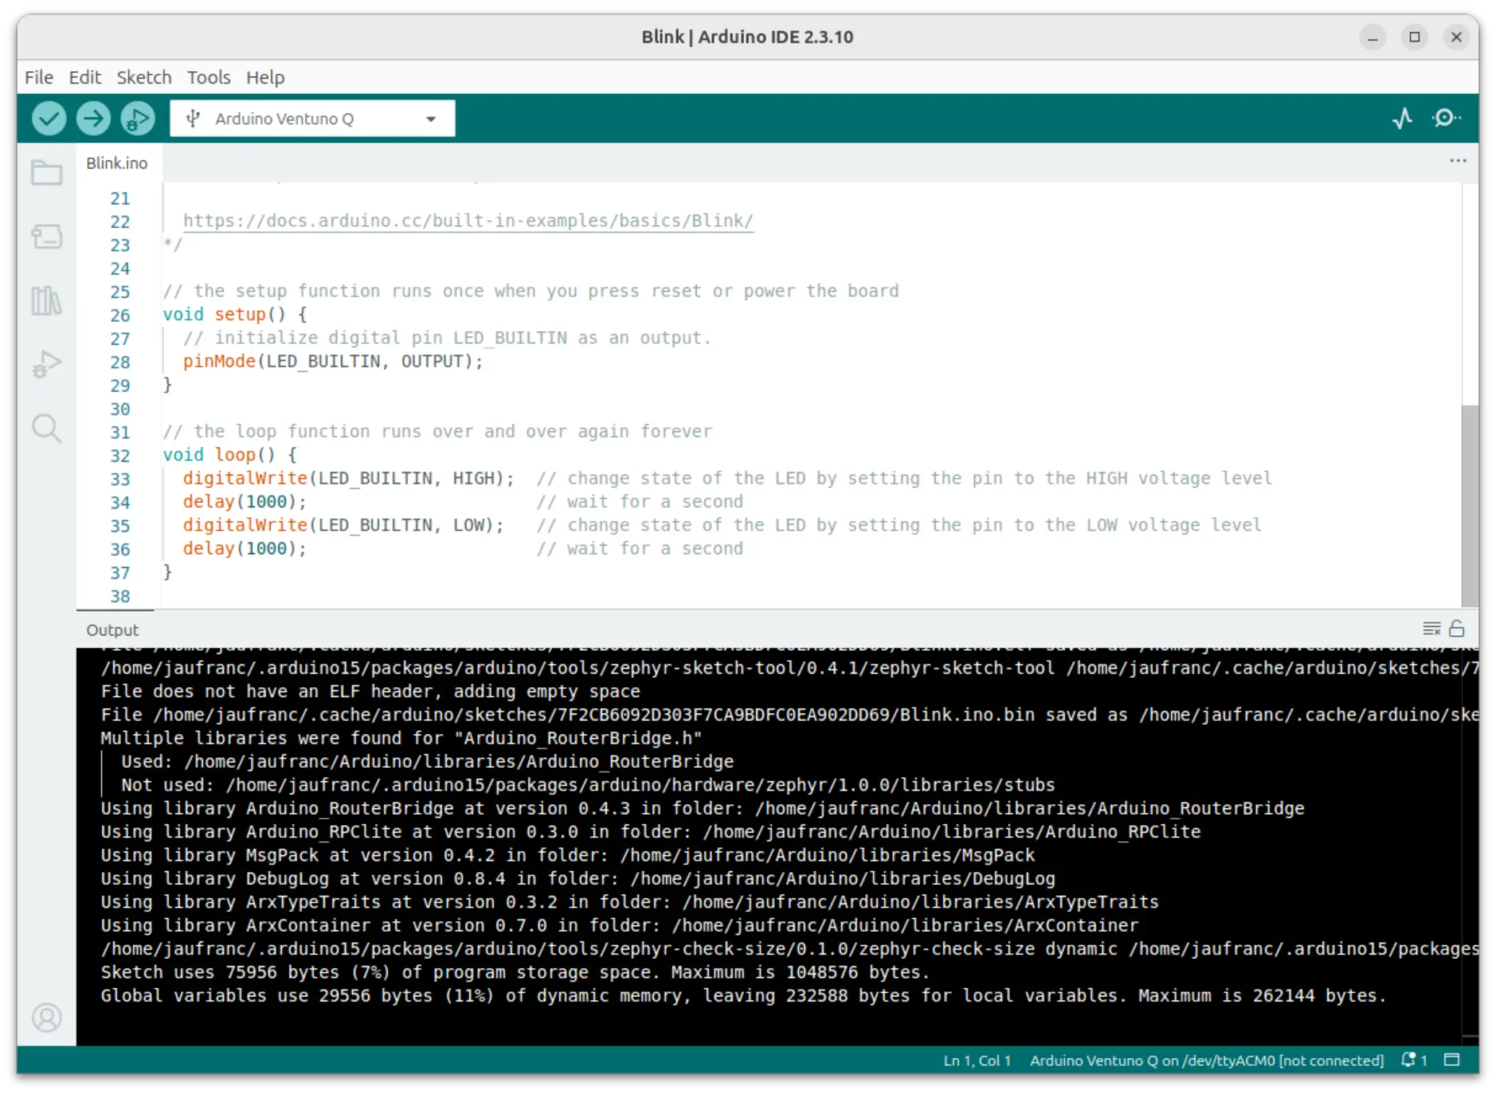Click the Ln 1, Col 1 status indicator

[977, 1060]
